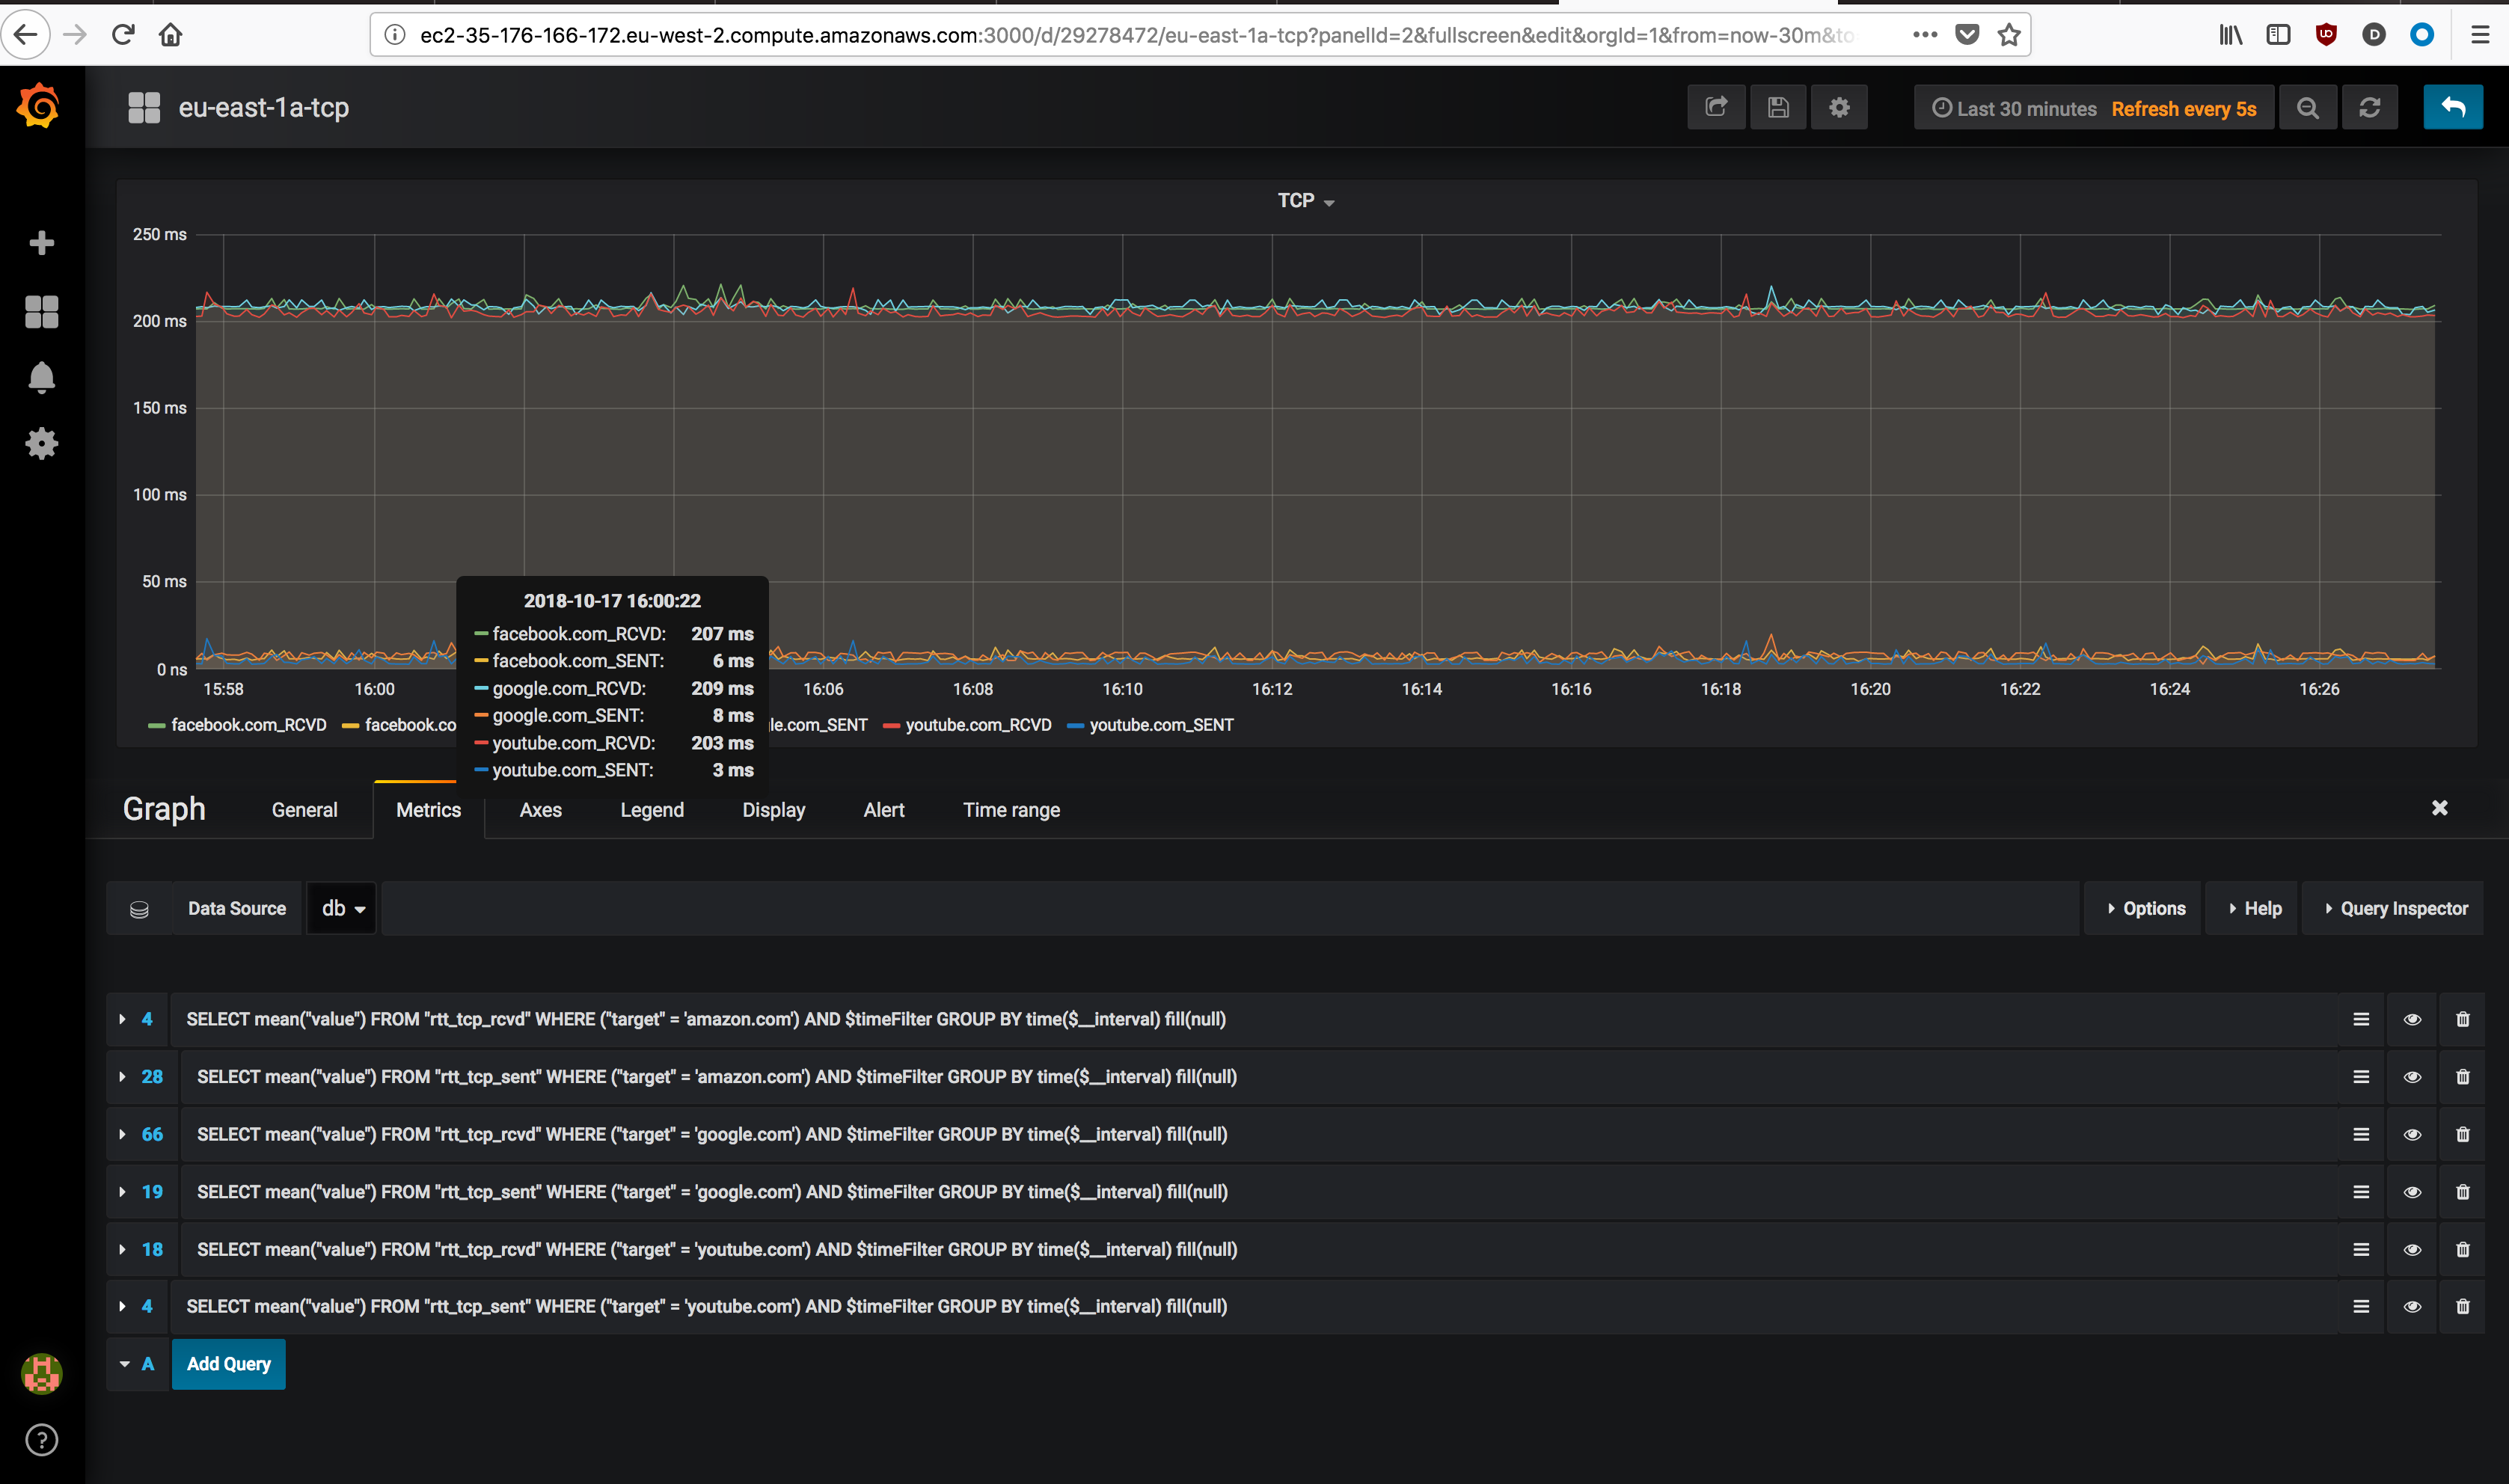The height and width of the screenshot is (1484, 2509).
Task: Switch to the Axes tab
Action: [x=540, y=810]
